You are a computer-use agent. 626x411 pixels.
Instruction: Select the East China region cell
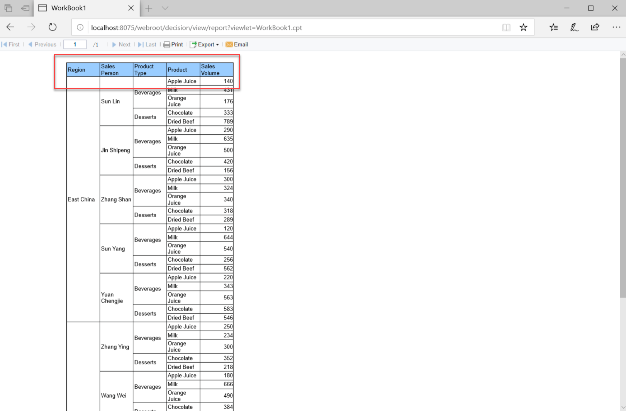[83, 199]
